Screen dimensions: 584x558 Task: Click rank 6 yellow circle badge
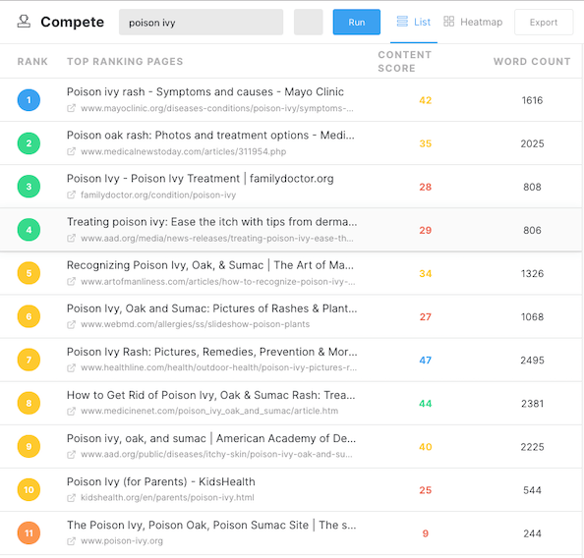(29, 316)
